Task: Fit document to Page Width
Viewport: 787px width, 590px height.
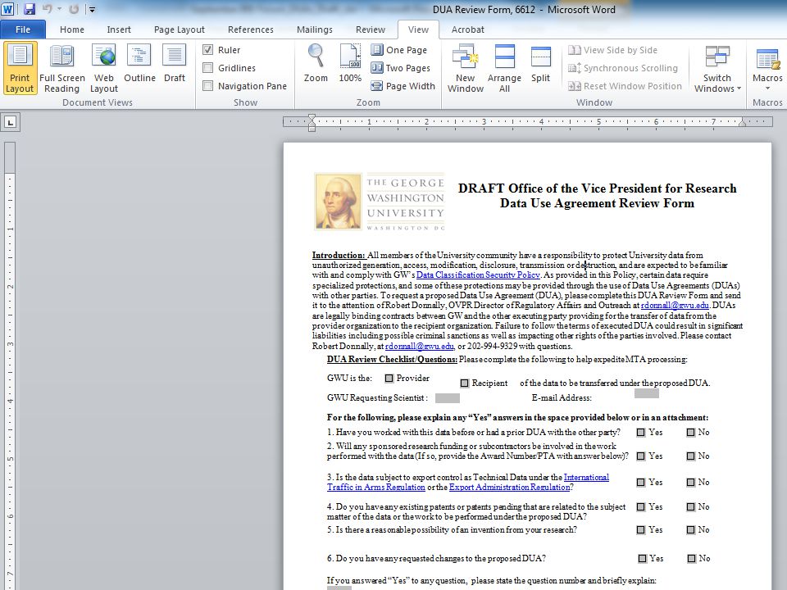Action: (403, 86)
